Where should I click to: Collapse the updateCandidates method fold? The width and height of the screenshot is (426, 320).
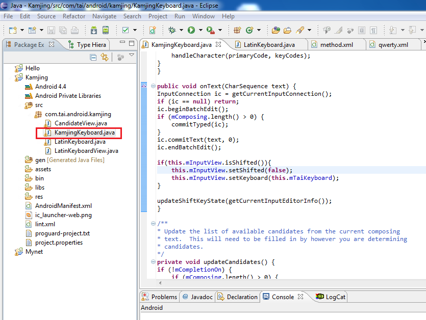point(153,262)
